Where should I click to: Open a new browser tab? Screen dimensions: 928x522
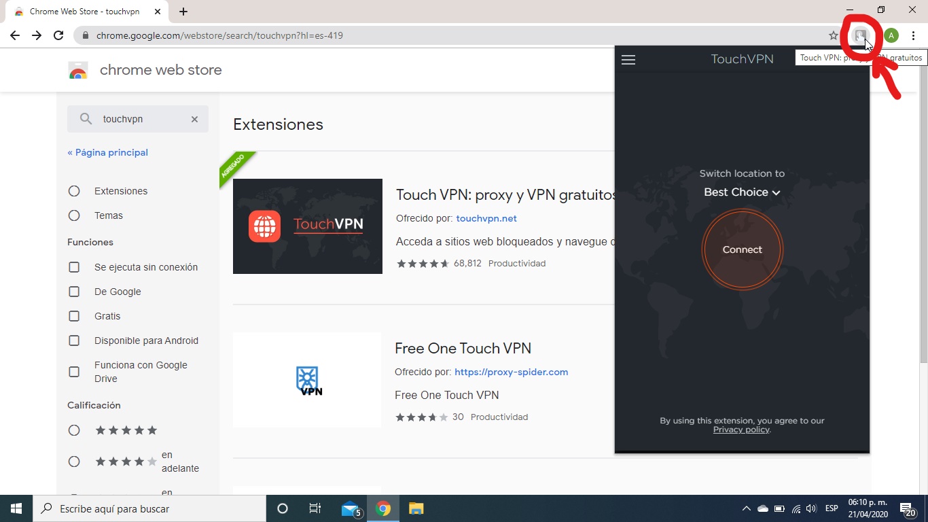pos(183,12)
